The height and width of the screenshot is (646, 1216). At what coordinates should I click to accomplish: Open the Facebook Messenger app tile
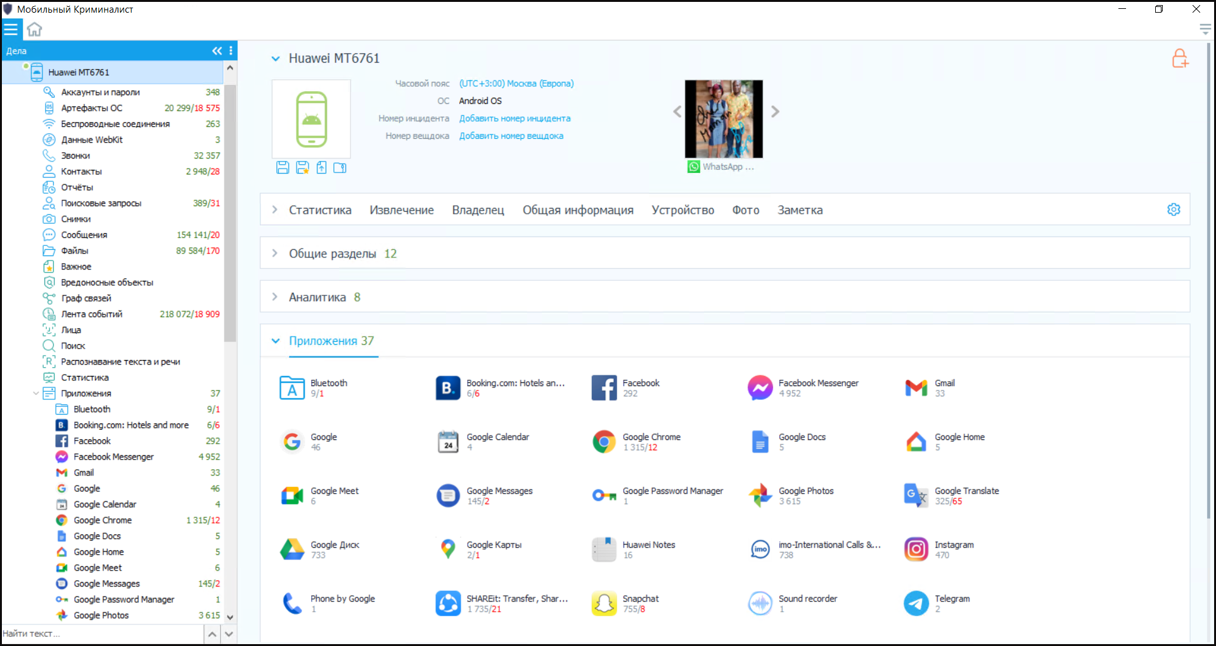[803, 388]
